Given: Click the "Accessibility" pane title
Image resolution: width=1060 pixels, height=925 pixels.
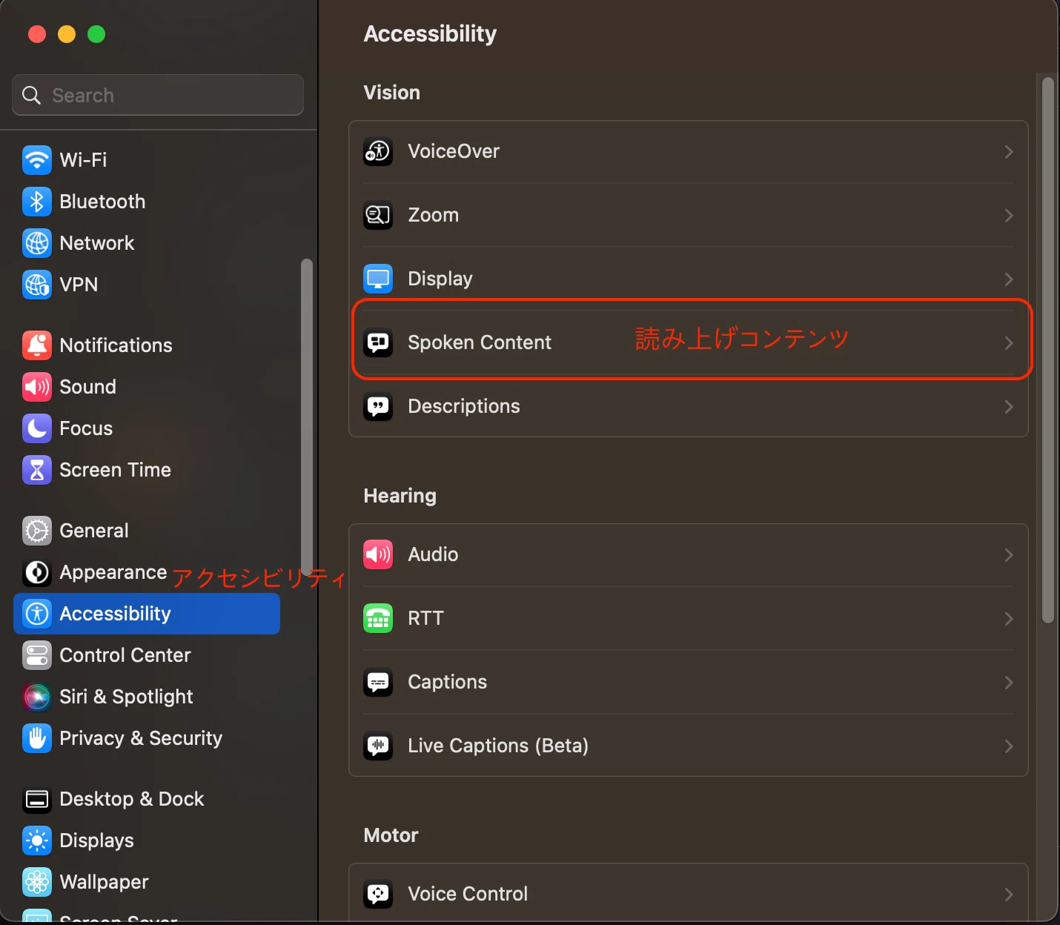Looking at the screenshot, I should (431, 34).
